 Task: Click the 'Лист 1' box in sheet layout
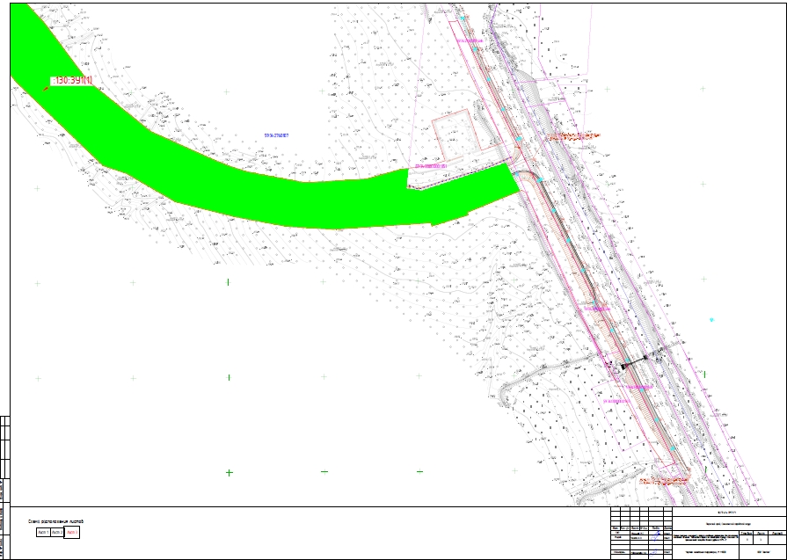pyautogui.click(x=43, y=533)
